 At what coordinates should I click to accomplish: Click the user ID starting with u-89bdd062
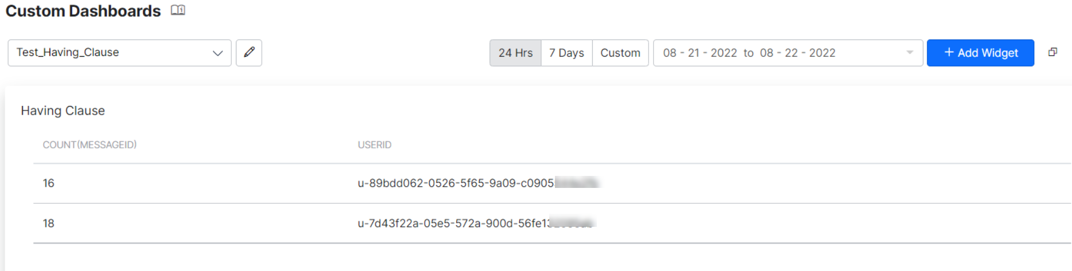click(x=456, y=183)
